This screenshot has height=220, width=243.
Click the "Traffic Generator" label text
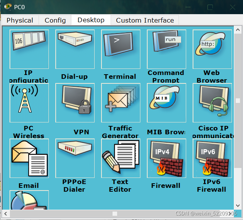[x=120, y=132]
